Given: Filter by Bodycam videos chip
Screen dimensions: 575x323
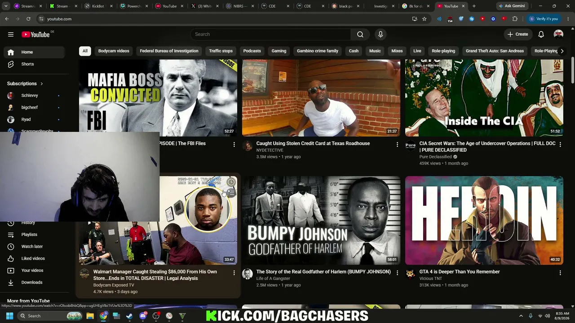Looking at the screenshot, I should pyautogui.click(x=114, y=51).
